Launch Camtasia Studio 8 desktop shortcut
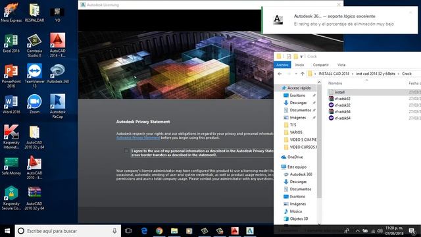The image size is (421, 237). [34, 45]
